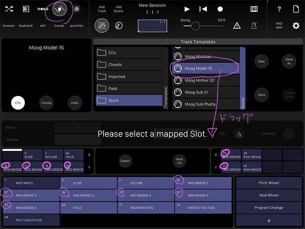305x229 pixels.
Task: Open the Pads folder
Action: pyautogui.click(x=129, y=89)
